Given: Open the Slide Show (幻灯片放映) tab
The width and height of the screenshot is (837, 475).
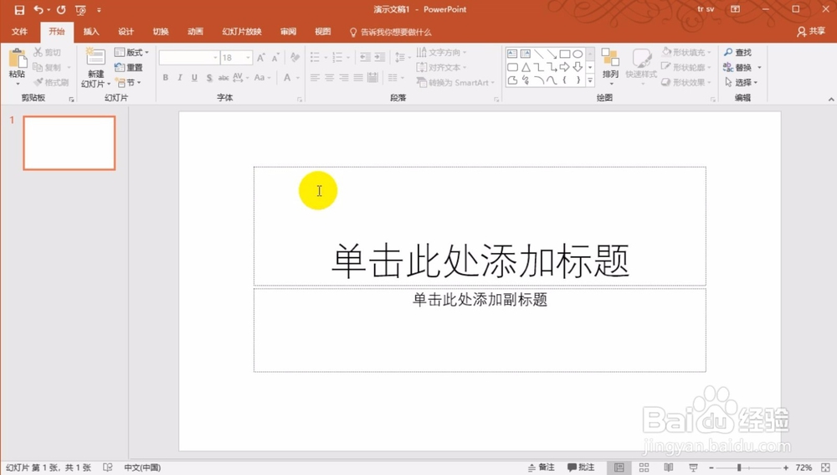Looking at the screenshot, I should point(242,32).
